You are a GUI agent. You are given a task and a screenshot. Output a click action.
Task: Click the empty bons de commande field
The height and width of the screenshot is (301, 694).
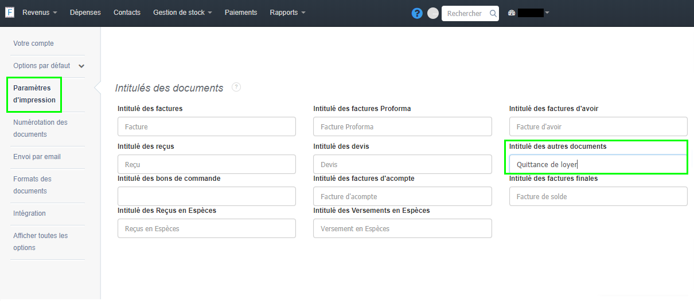point(206,196)
